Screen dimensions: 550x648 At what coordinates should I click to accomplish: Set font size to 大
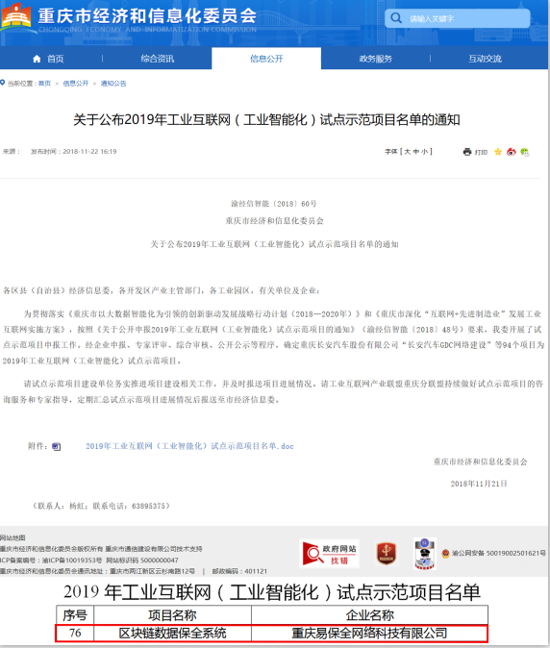(x=407, y=152)
